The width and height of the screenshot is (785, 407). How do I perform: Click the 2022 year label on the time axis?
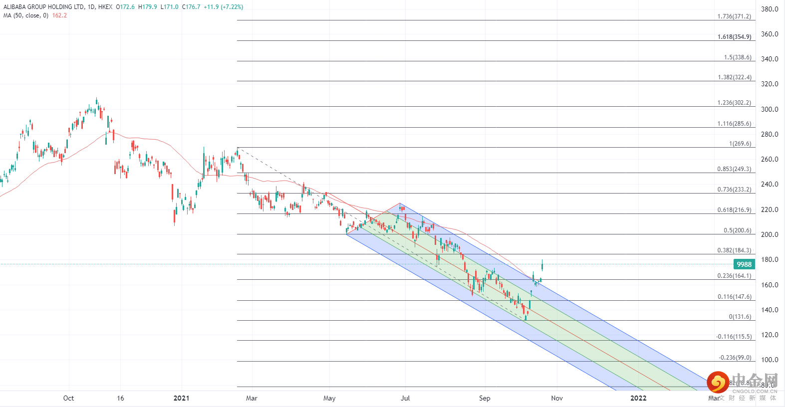638,398
